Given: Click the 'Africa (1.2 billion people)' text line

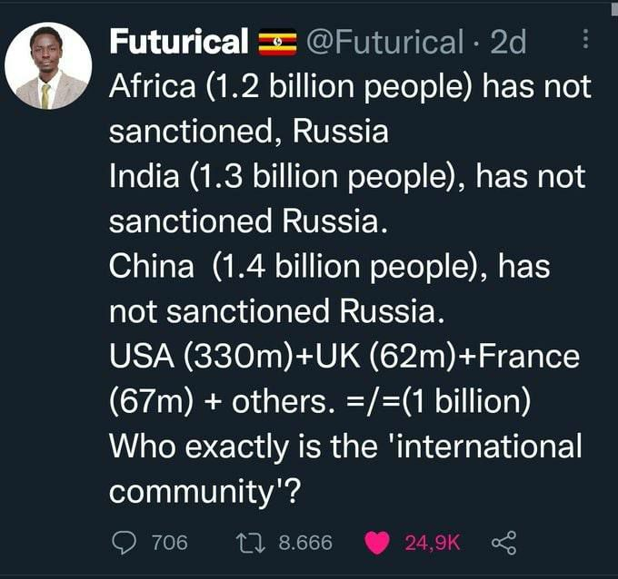Looking at the screenshot, I should pos(349,87).
